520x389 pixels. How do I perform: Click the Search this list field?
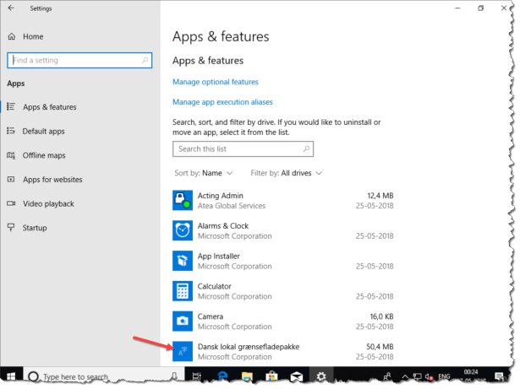(243, 149)
